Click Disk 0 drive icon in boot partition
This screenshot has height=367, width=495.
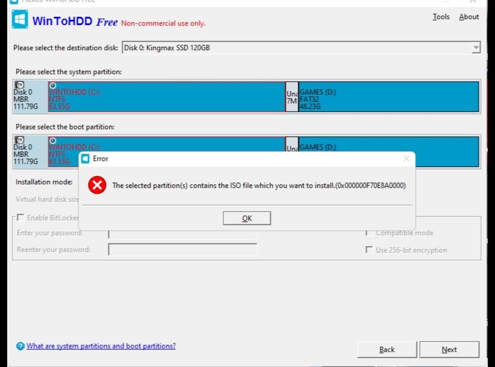tap(19, 140)
